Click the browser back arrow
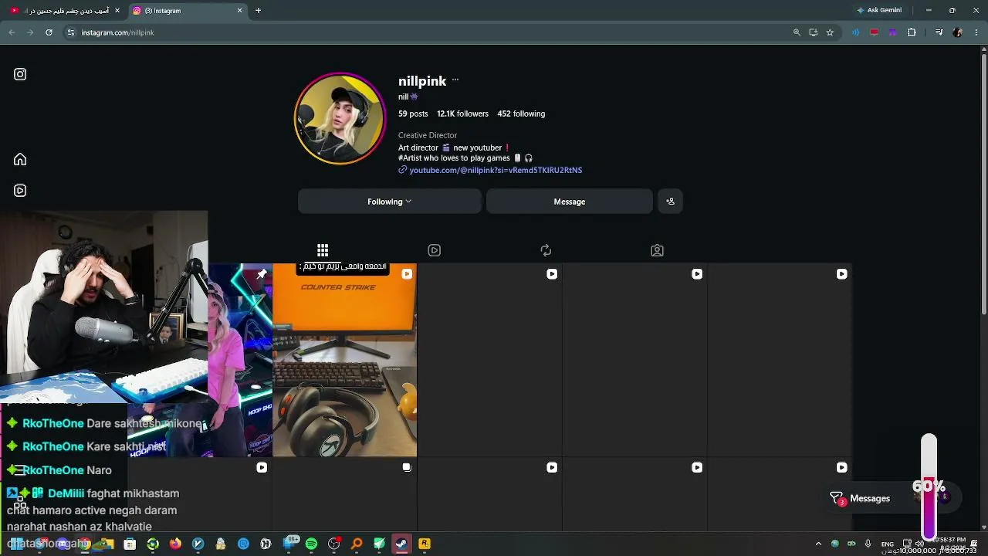988x556 pixels. pos(12,32)
